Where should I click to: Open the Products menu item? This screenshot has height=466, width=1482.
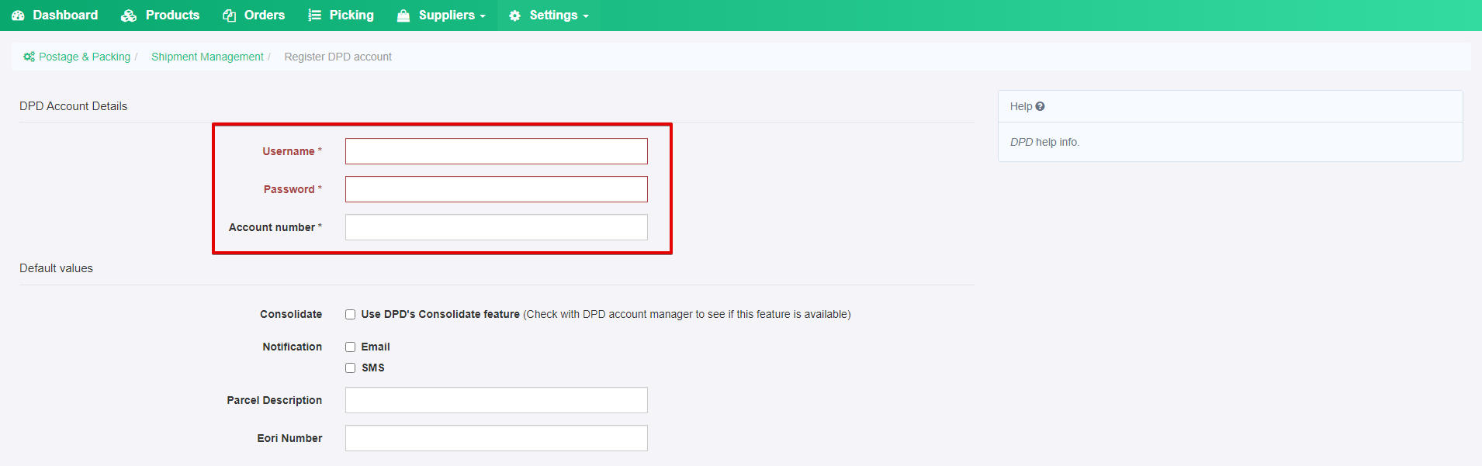(x=161, y=16)
